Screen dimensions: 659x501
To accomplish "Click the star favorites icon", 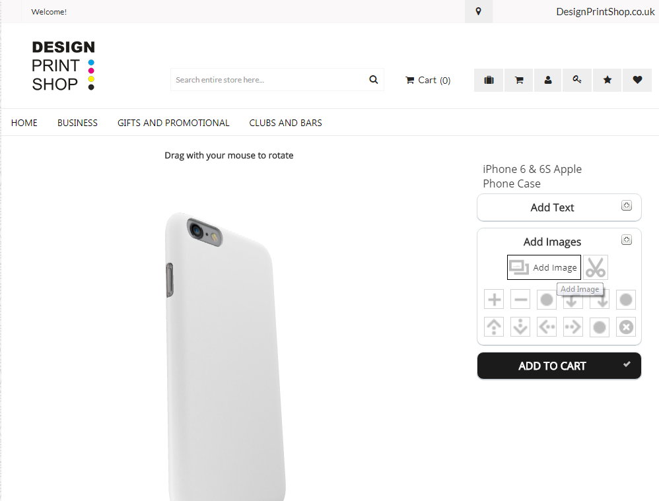I will pos(607,80).
